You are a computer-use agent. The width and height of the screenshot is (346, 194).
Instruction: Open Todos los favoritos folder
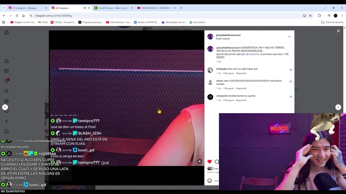(332, 22)
